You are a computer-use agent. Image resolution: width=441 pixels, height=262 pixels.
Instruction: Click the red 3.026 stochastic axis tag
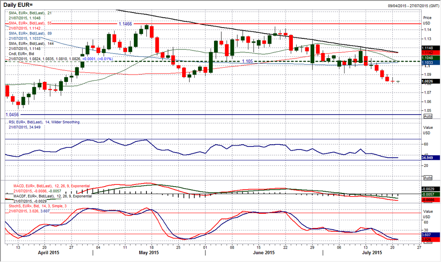[431, 240]
